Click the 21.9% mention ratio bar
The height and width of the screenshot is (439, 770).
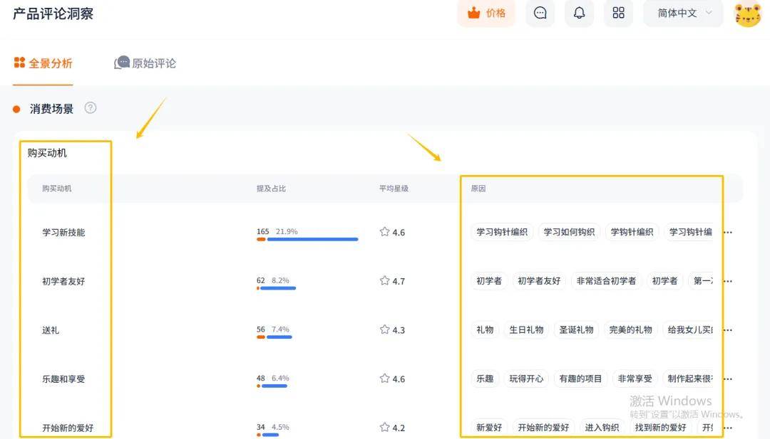[x=307, y=239]
